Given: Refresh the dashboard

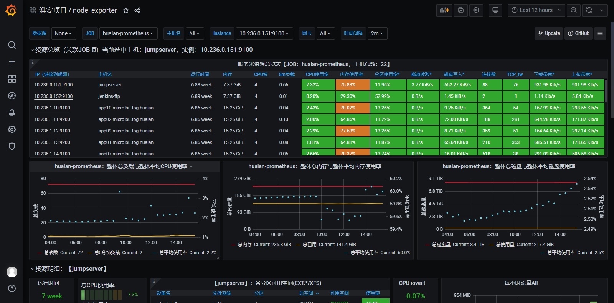Looking at the screenshot, I should pyautogui.click(x=589, y=10).
